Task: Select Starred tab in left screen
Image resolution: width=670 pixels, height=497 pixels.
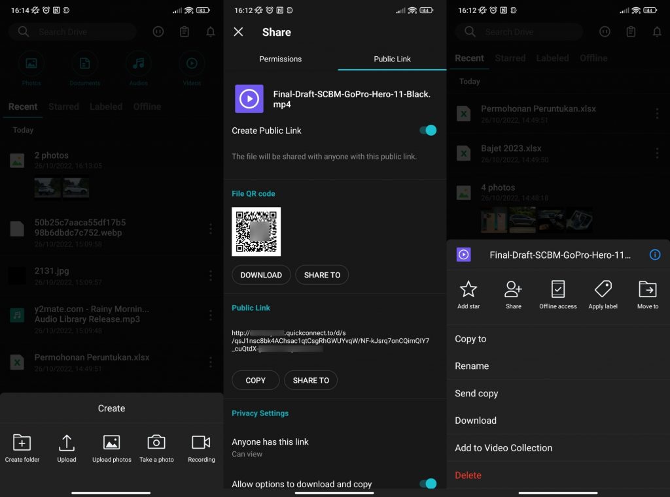Action: click(x=63, y=106)
